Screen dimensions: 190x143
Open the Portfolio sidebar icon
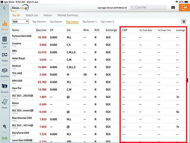[x=5, y=73]
